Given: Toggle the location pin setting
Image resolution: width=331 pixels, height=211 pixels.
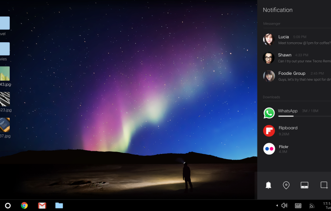Looking at the screenshot, I should (x=286, y=185).
